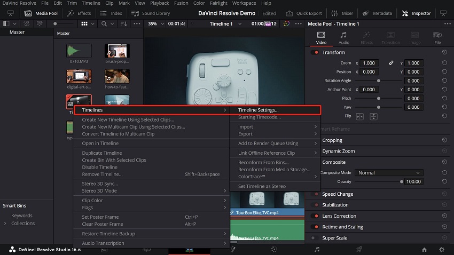Screen dimensions: 454x255
Task: Select the 0710.MP3 audio thumbnail
Action: (x=79, y=51)
